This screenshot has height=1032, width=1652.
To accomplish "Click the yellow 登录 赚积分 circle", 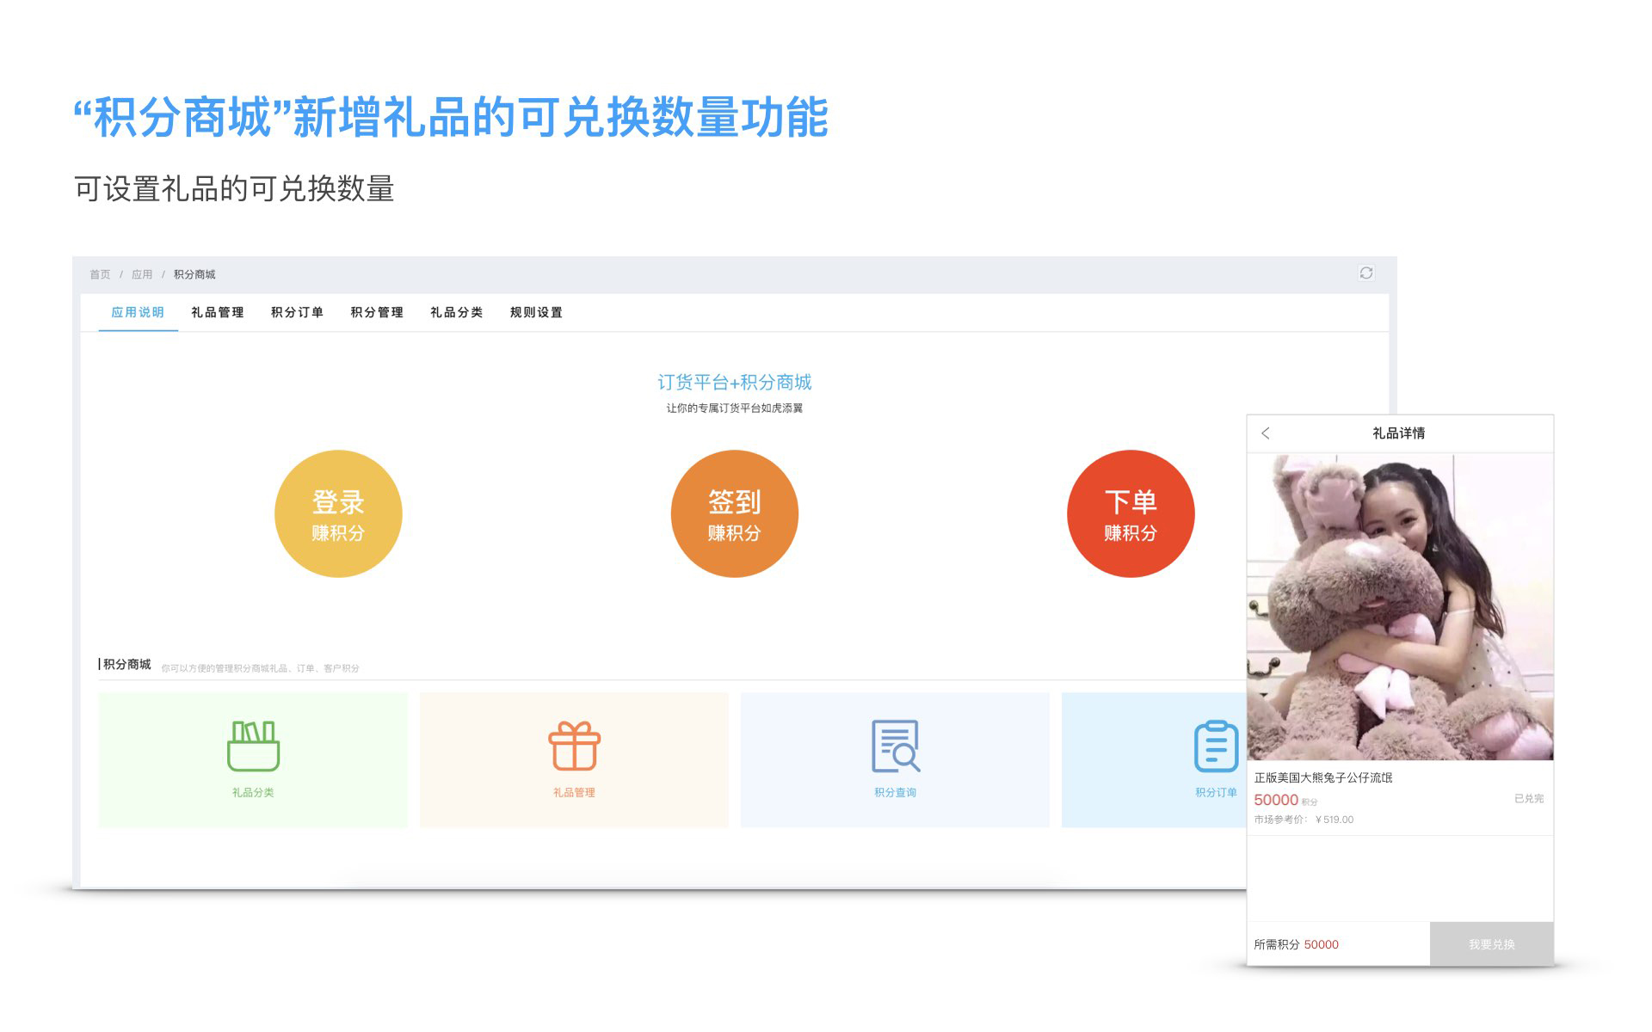I will [338, 513].
